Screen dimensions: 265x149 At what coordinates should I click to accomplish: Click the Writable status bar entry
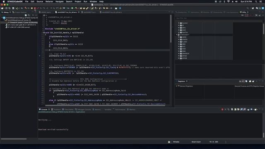coord(176,142)
